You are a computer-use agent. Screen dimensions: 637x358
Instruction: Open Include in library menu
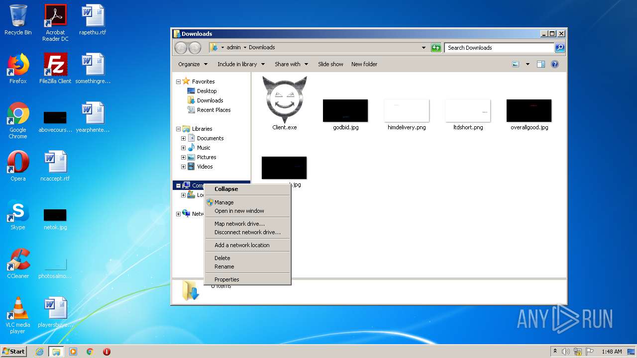[240, 64]
